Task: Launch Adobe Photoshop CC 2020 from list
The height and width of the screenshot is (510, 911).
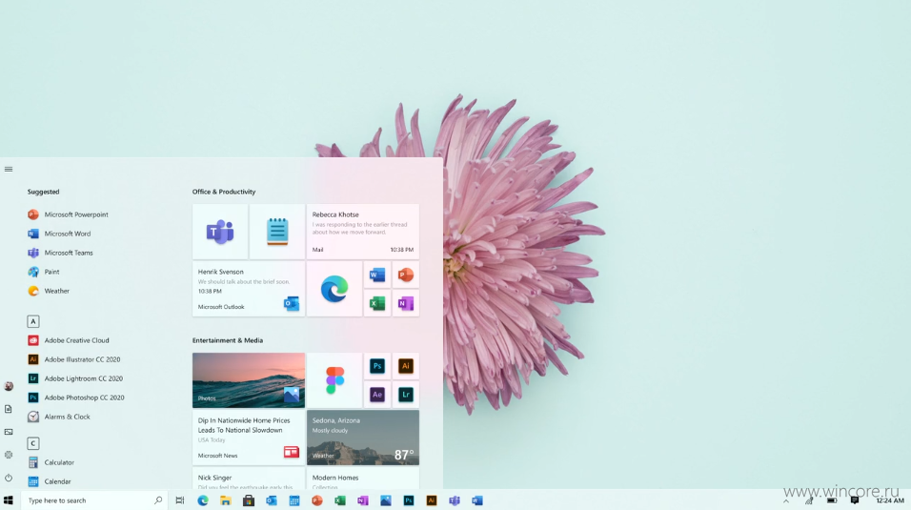Action: [x=76, y=398]
